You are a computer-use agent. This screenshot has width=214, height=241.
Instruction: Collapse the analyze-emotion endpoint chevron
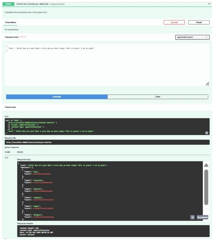point(209,4)
